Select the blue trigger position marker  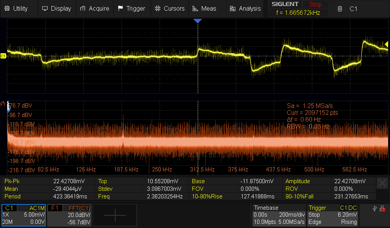click(197, 21)
